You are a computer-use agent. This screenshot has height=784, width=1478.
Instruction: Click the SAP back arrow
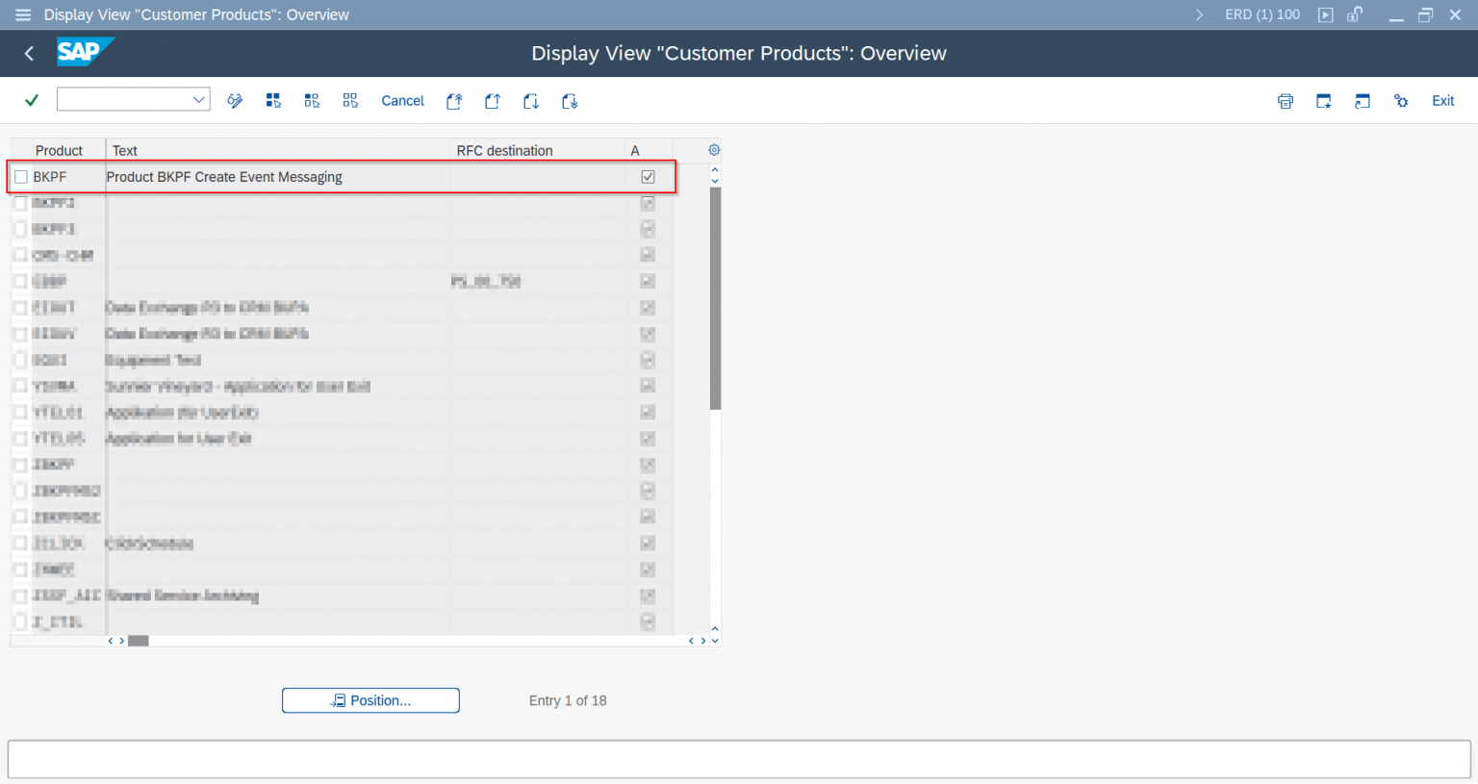(x=29, y=54)
